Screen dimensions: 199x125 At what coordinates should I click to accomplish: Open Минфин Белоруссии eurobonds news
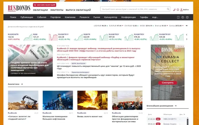[x=96, y=76]
